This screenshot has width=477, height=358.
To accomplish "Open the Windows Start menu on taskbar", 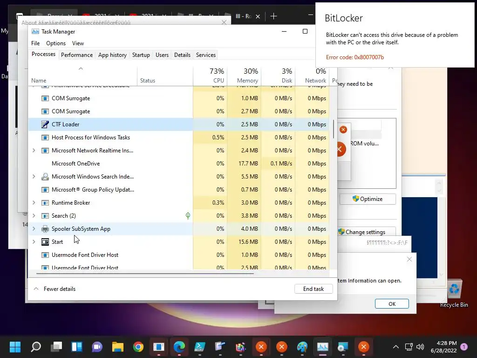I will (15, 347).
